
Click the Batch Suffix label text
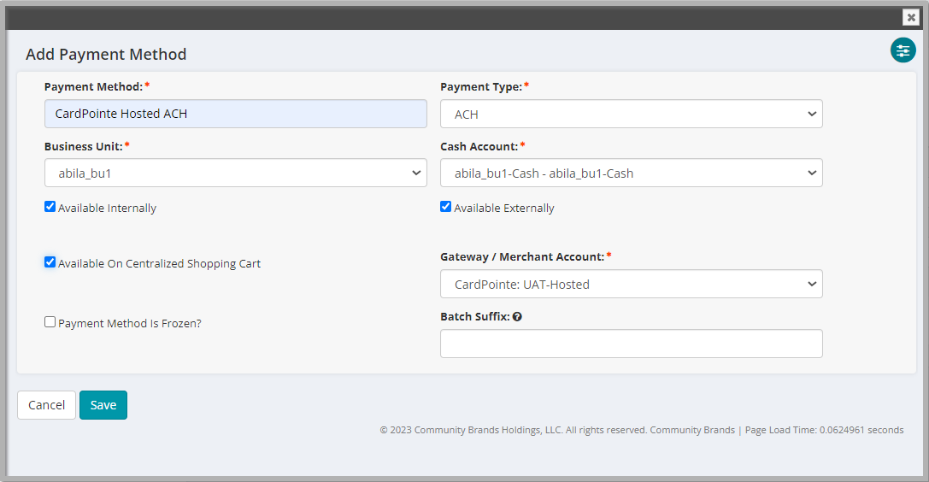[475, 317]
